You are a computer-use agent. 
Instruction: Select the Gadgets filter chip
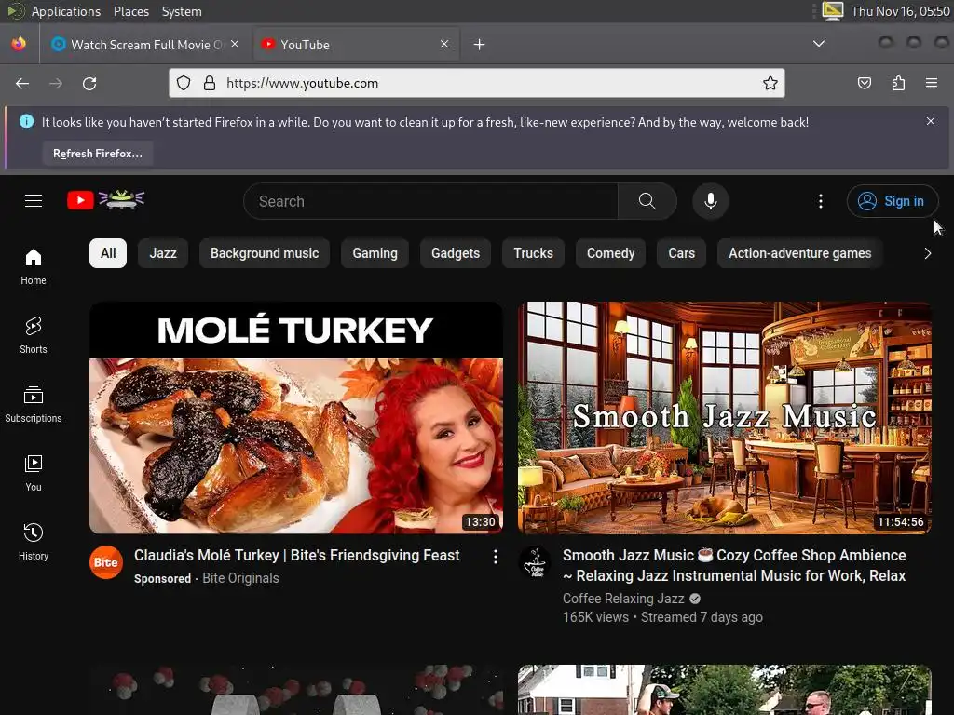(456, 253)
